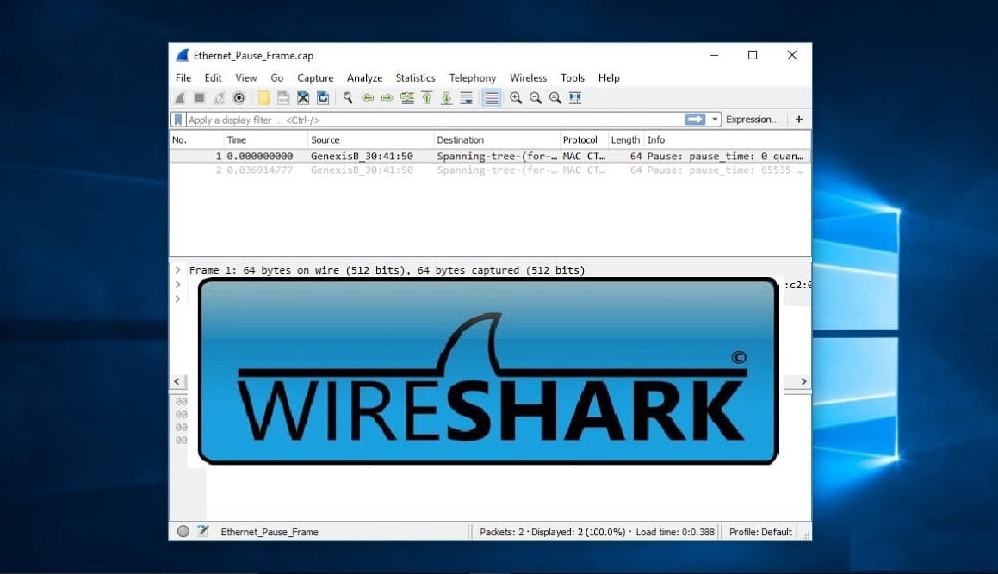Screen dimensions: 998x574
Task: Click the details pane scroll left arrow
Action: pyautogui.click(x=177, y=381)
